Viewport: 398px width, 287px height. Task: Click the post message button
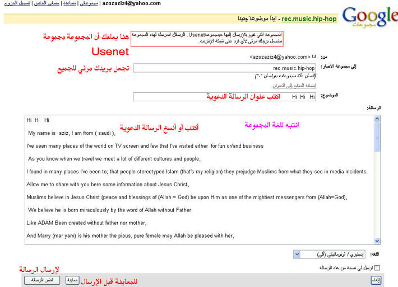coord(42,280)
